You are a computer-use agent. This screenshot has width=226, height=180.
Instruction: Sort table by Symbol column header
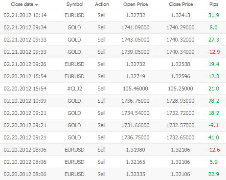[75, 4]
